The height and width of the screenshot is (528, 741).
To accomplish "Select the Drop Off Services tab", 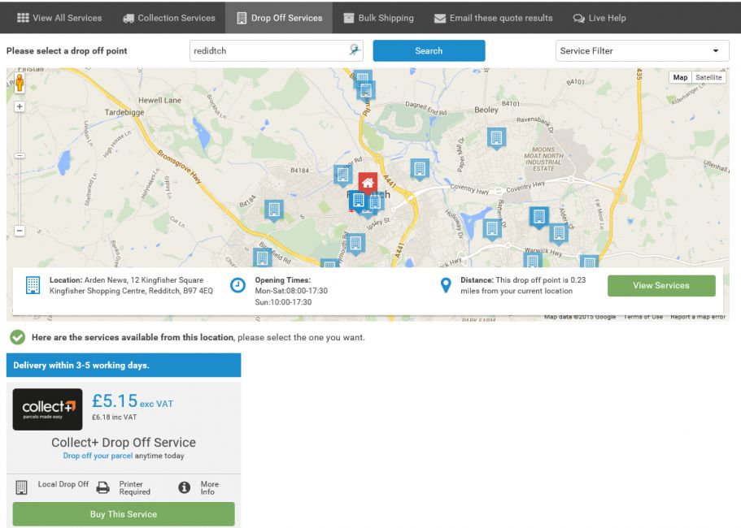I will (279, 18).
